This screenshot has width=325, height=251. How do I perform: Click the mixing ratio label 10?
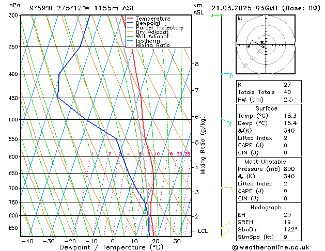pyautogui.click(x=157, y=154)
